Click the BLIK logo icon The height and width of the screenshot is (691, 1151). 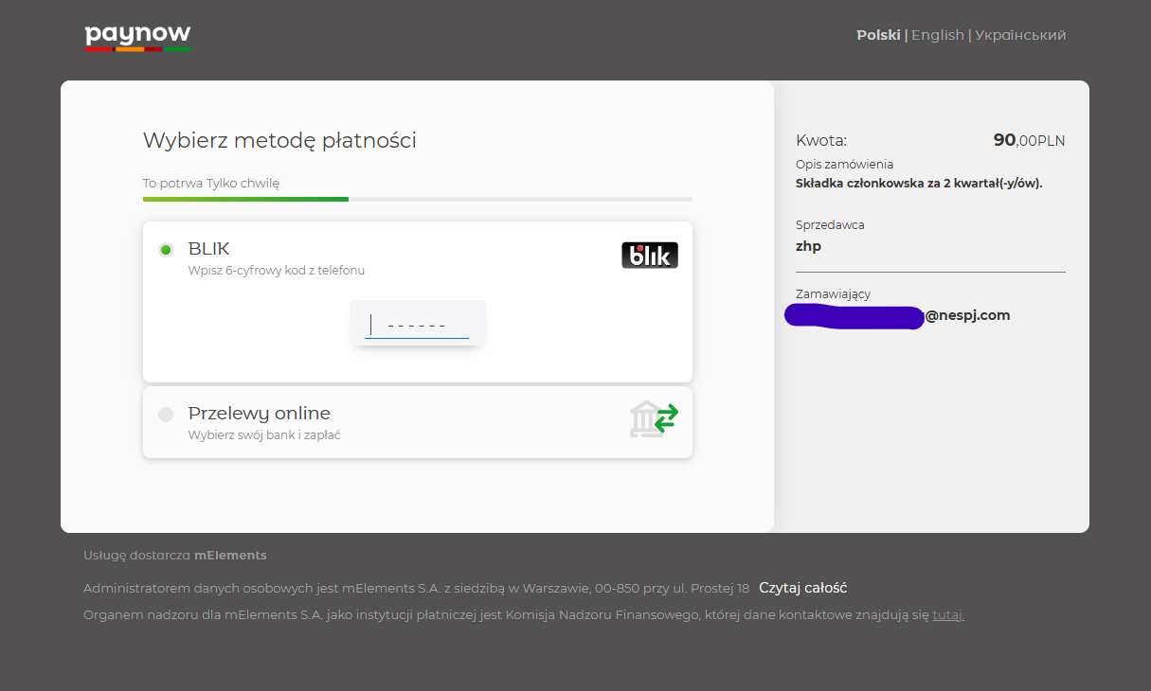click(649, 256)
